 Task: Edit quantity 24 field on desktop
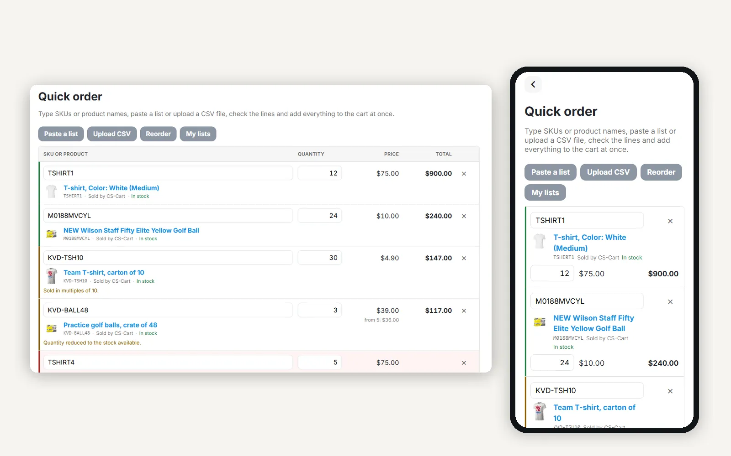[320, 216]
